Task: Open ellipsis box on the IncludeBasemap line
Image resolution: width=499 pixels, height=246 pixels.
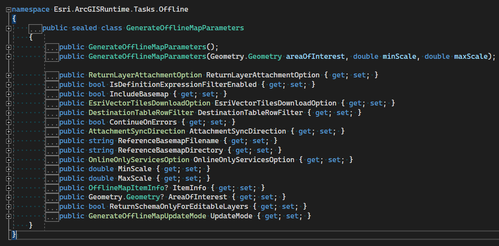Action: coord(52,94)
